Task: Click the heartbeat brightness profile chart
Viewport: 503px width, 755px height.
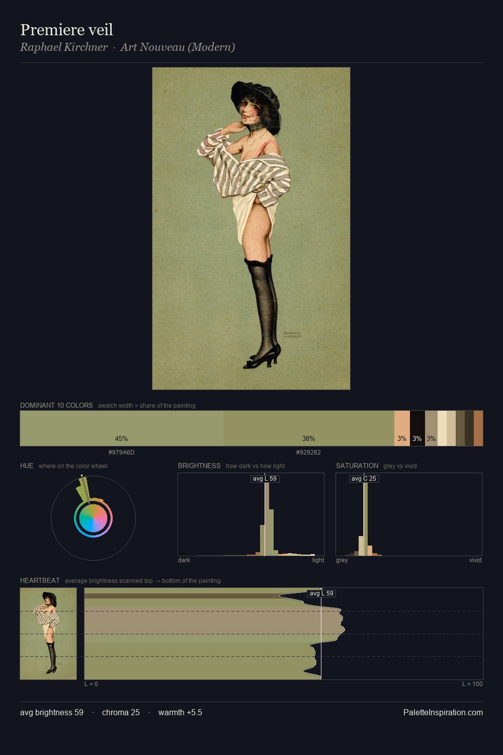Action: click(x=284, y=634)
